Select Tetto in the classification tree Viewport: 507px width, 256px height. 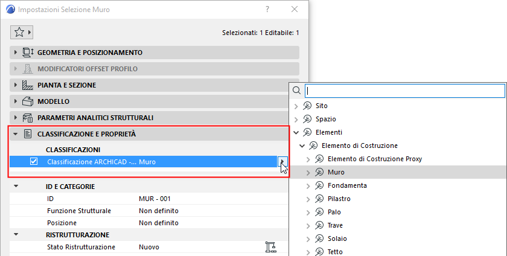(335, 252)
